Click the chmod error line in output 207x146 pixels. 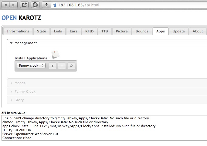pyautogui.click(x=55, y=122)
